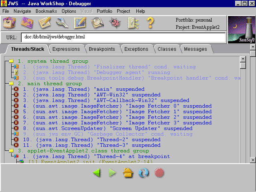Go back with the green left arrow
Viewport: 256px width, 192px height.
click(x=97, y=173)
